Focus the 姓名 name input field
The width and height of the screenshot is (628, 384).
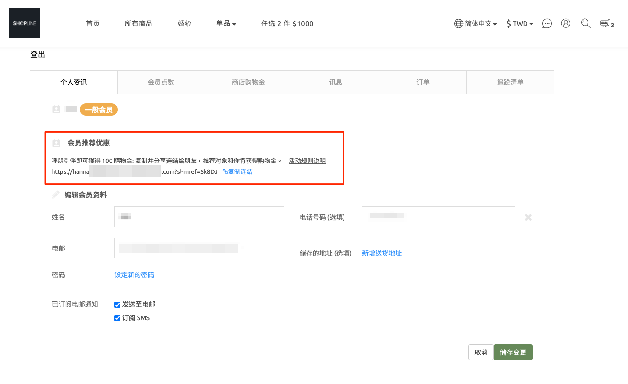click(x=199, y=217)
